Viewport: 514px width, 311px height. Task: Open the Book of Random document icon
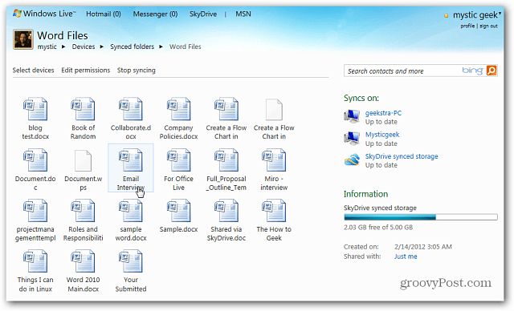(83, 109)
